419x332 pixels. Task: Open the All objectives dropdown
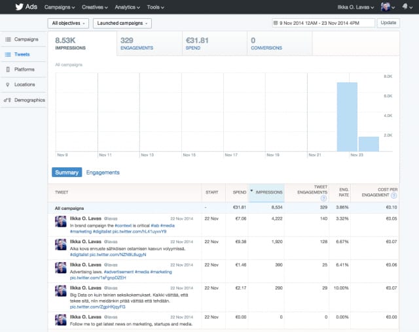[x=68, y=23]
